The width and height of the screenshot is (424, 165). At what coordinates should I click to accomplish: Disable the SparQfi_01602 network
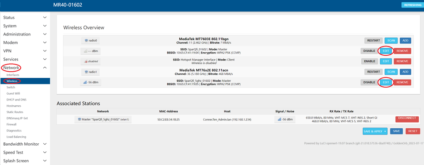pos(369,51)
